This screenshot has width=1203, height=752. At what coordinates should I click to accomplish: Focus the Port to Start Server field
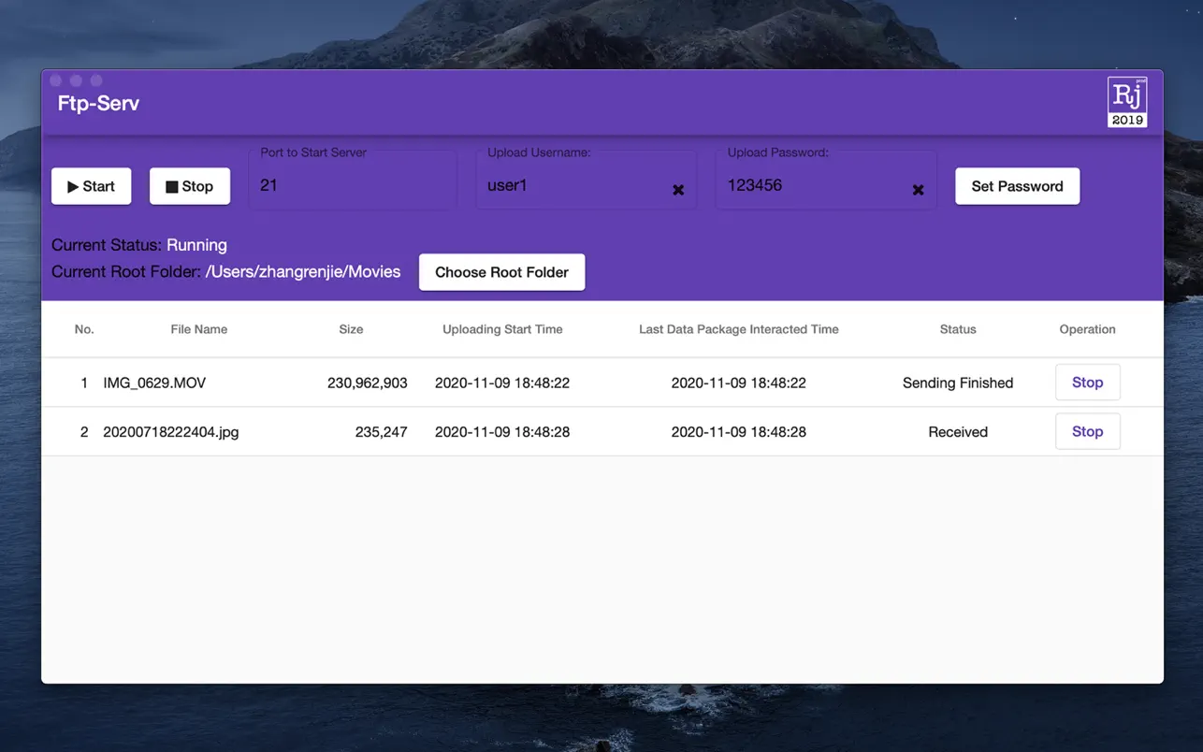352,185
